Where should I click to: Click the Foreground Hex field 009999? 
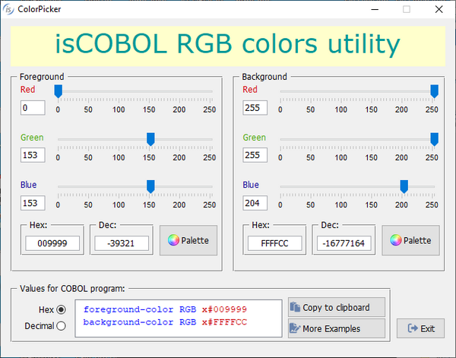[52, 243]
